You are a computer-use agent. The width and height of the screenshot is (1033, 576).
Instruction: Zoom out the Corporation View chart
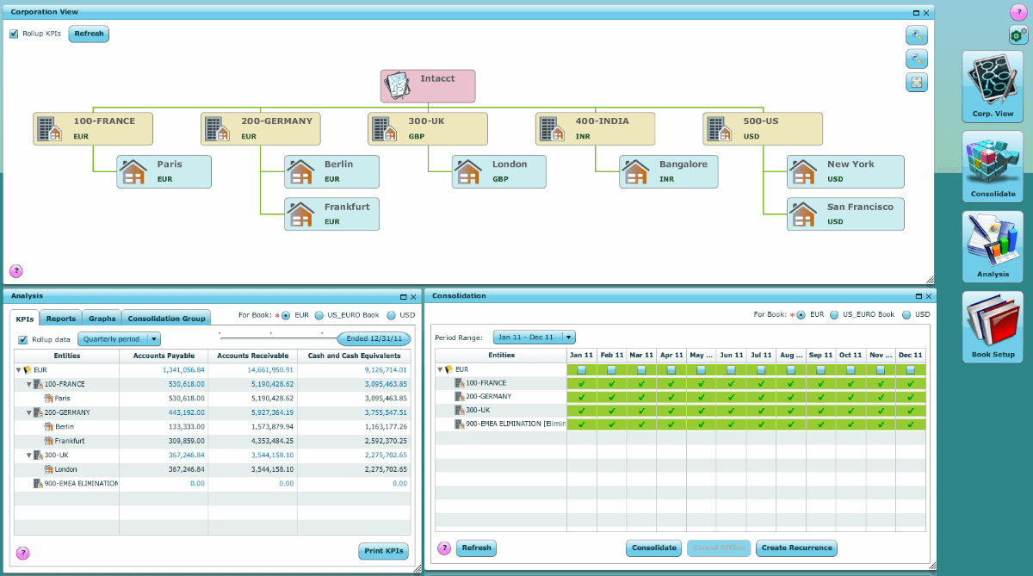[917, 59]
